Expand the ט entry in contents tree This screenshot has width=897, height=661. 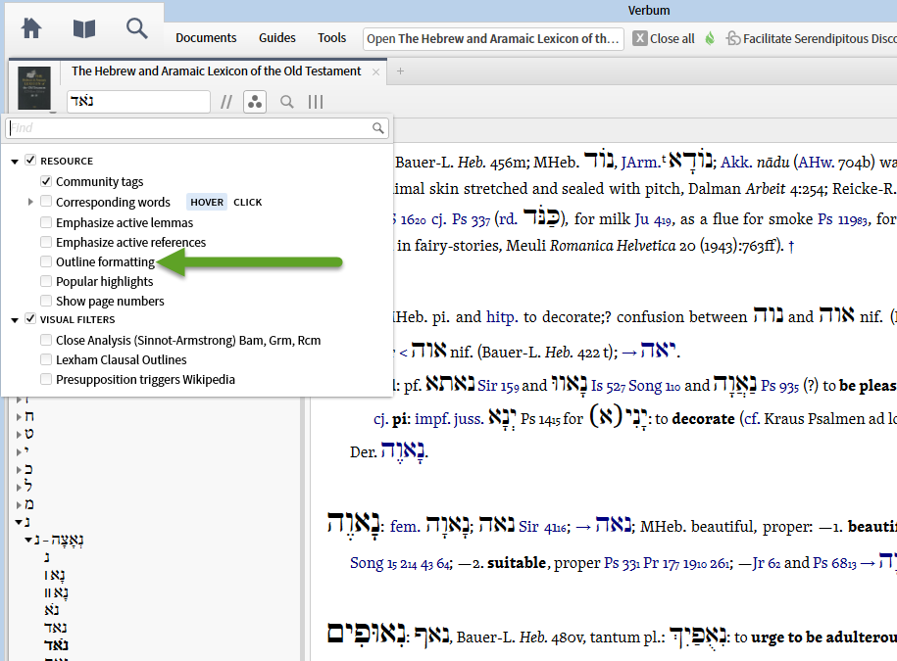(x=19, y=435)
